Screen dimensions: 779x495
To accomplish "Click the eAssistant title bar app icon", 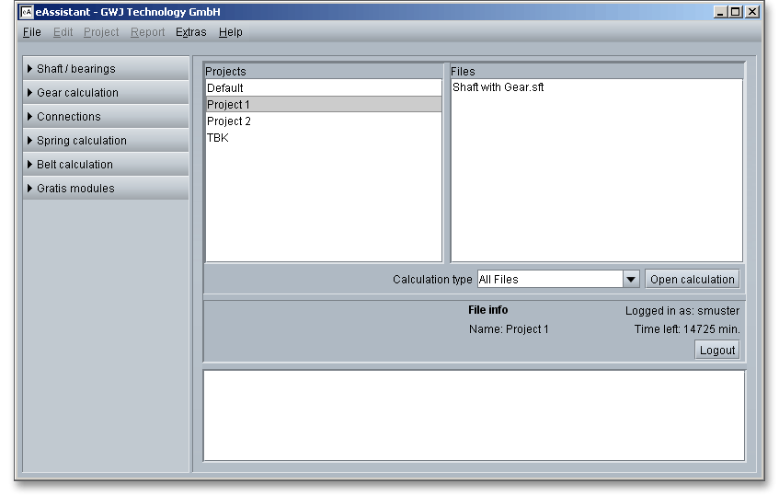I will [x=27, y=12].
